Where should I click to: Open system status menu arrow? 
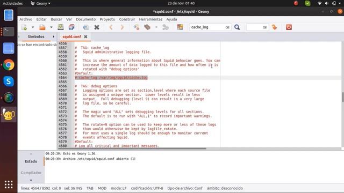coord(340,3)
